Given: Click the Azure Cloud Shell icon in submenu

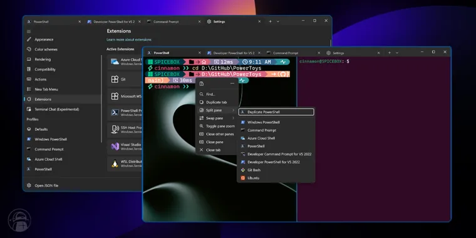Looking at the screenshot, I should 243,138.
